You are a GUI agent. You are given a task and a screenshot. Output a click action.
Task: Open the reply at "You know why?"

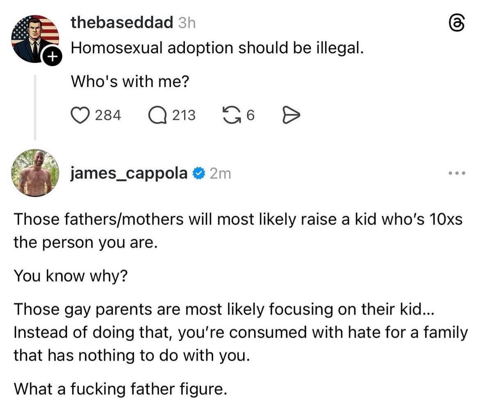(x=70, y=276)
